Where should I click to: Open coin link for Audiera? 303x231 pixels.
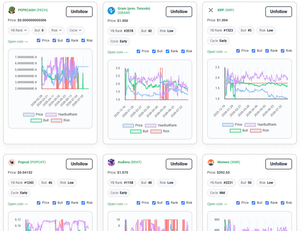point(117,204)
